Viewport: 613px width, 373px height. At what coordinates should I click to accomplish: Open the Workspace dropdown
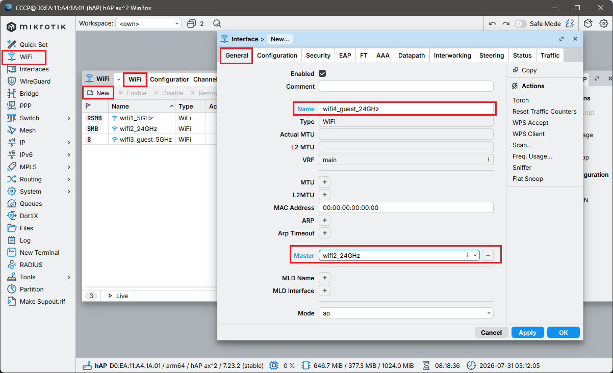[148, 23]
